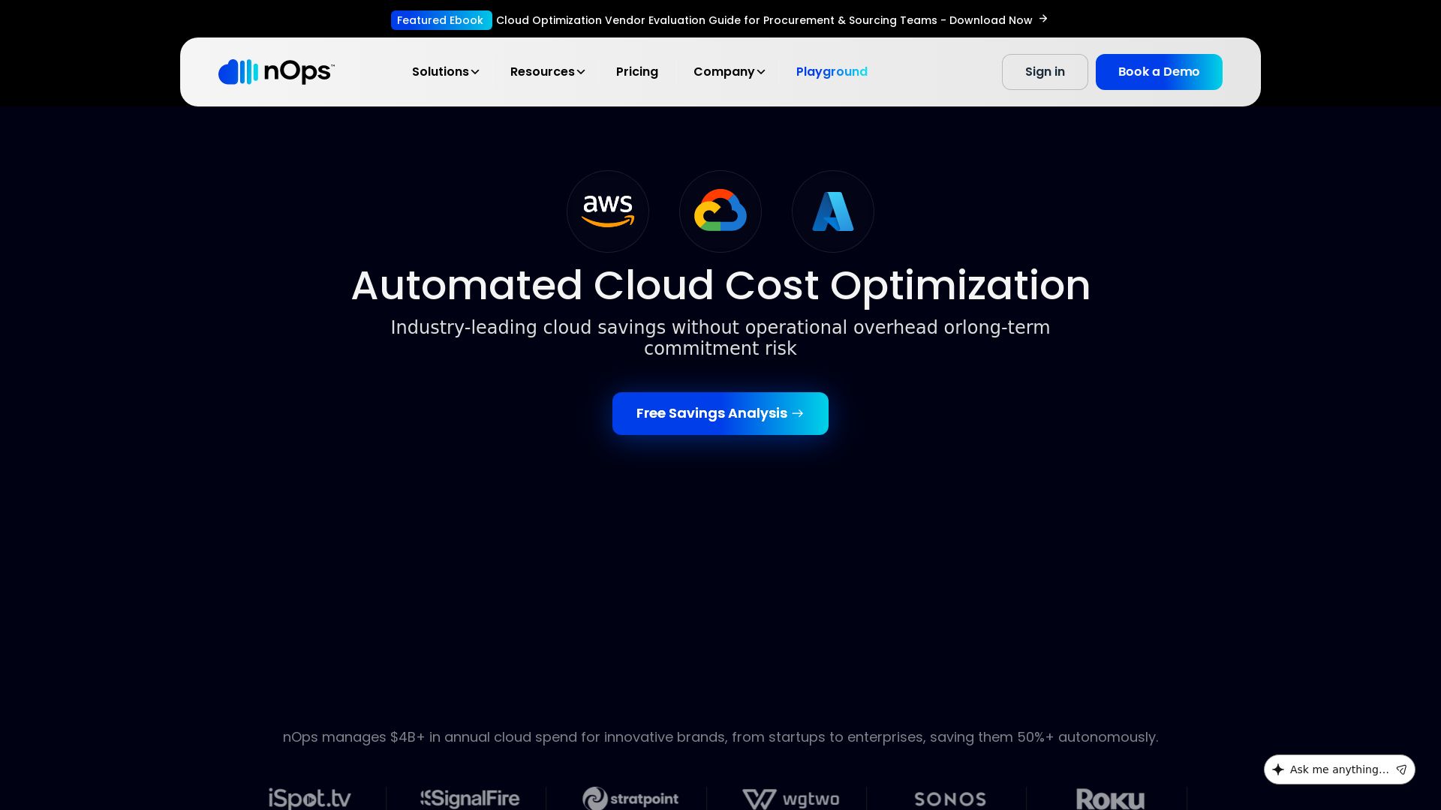Click the Featured Ebook badge
The image size is (1441, 810).
[x=441, y=20]
